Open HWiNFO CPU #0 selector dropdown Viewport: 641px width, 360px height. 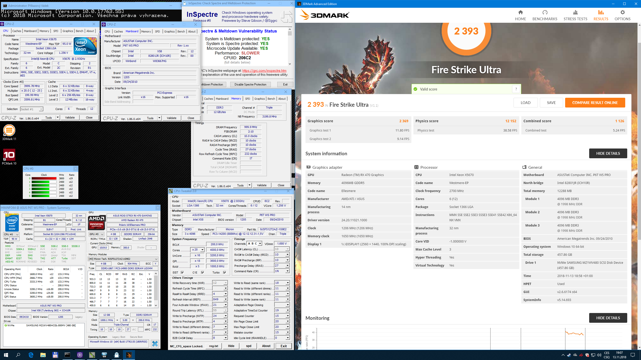coord(11,234)
